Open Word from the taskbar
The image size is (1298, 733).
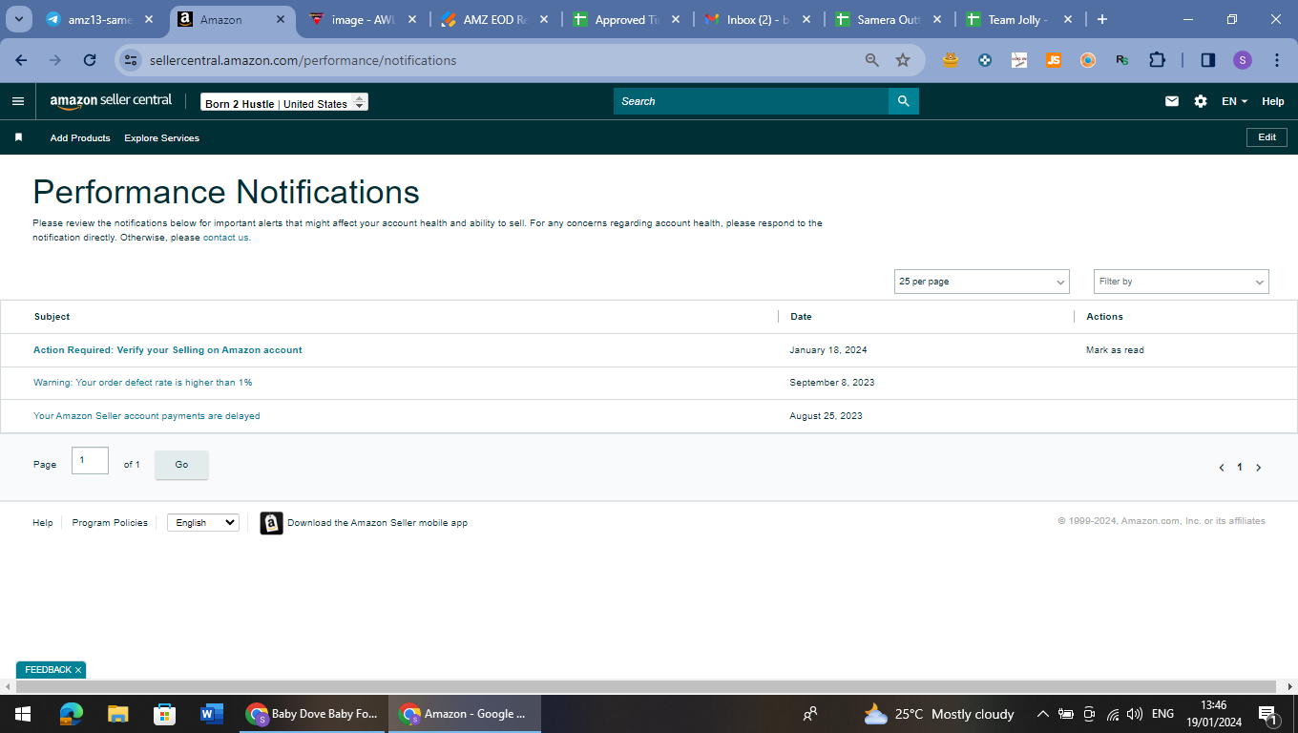pyautogui.click(x=212, y=714)
